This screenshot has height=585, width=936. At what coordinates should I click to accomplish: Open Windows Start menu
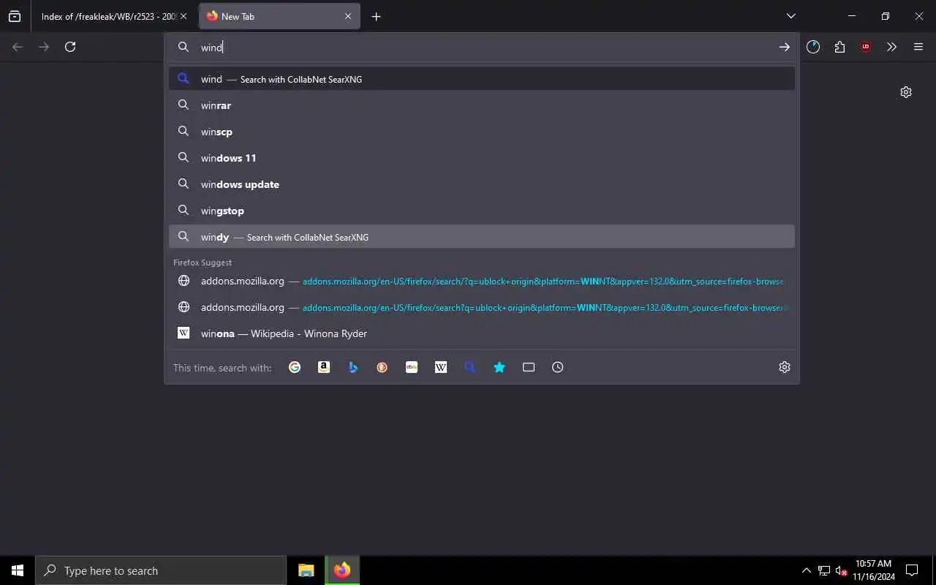(18, 570)
